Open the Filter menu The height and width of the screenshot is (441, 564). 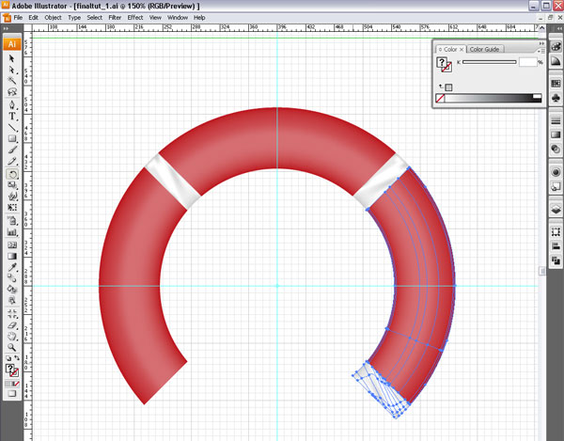click(115, 17)
